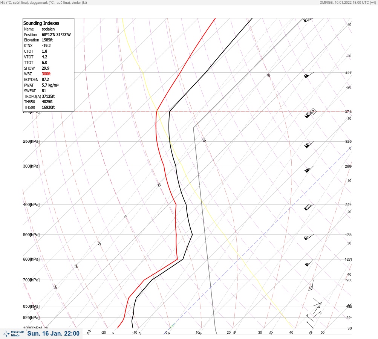Click the TTOT value 6.0
The image size is (378, 339).
pyautogui.click(x=44, y=63)
